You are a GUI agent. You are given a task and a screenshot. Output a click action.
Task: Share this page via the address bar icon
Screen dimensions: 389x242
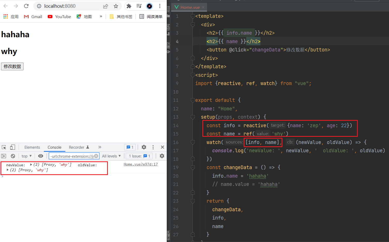click(x=106, y=6)
